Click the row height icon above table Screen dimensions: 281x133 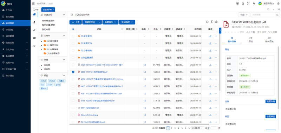pyautogui.click(x=212, y=22)
